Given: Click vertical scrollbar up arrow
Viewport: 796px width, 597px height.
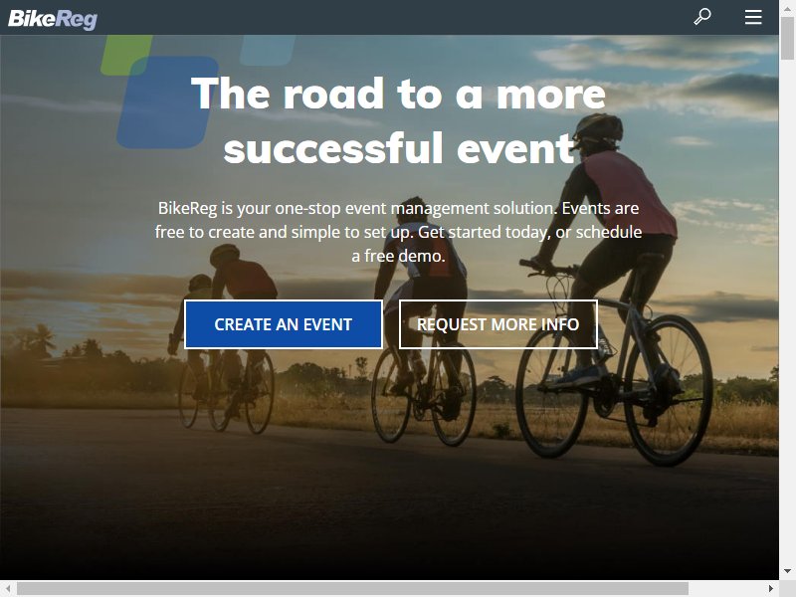Looking at the screenshot, I should click(x=787, y=7).
